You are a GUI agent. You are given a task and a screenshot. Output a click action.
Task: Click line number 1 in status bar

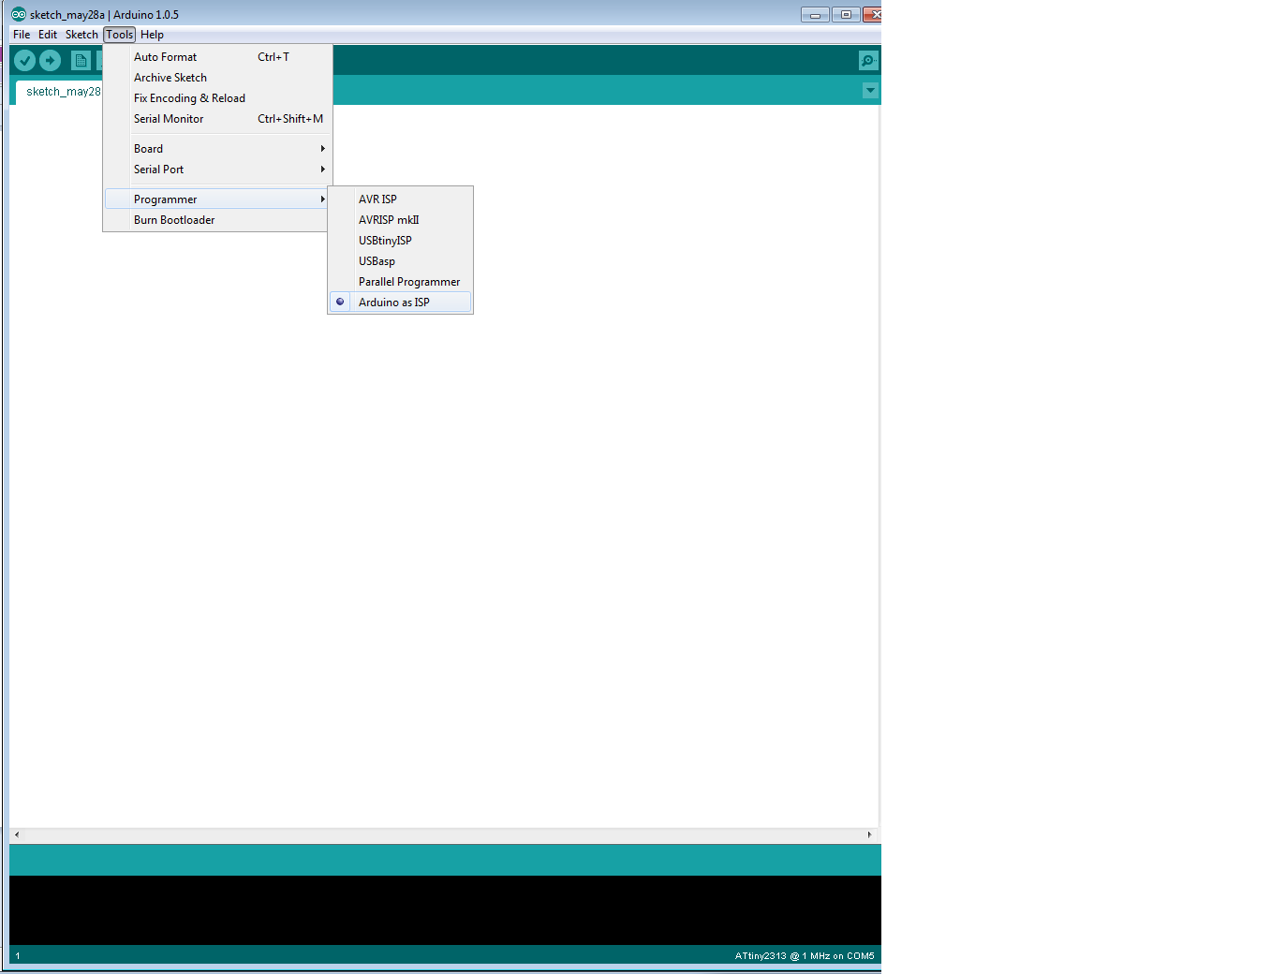coord(18,956)
